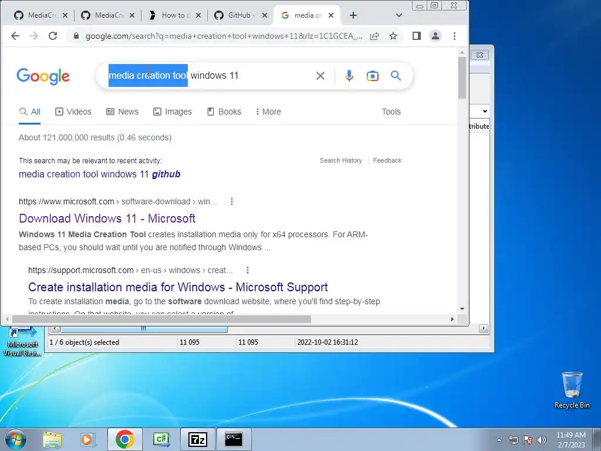Viewport: 601px width, 451px height.
Task: Go back with the browser back arrow
Action: 15,36
